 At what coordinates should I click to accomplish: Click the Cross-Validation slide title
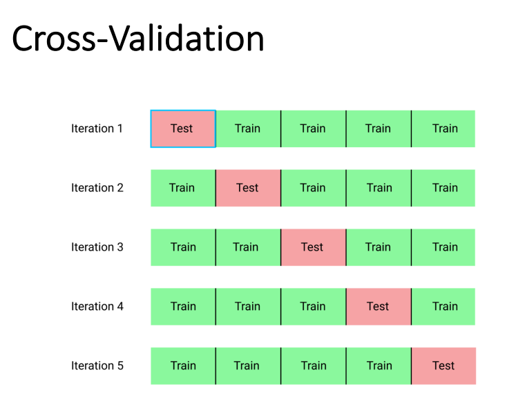coord(138,39)
